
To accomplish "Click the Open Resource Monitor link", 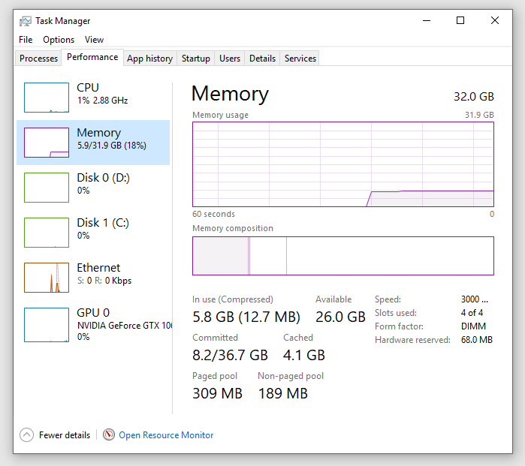I will (x=166, y=435).
